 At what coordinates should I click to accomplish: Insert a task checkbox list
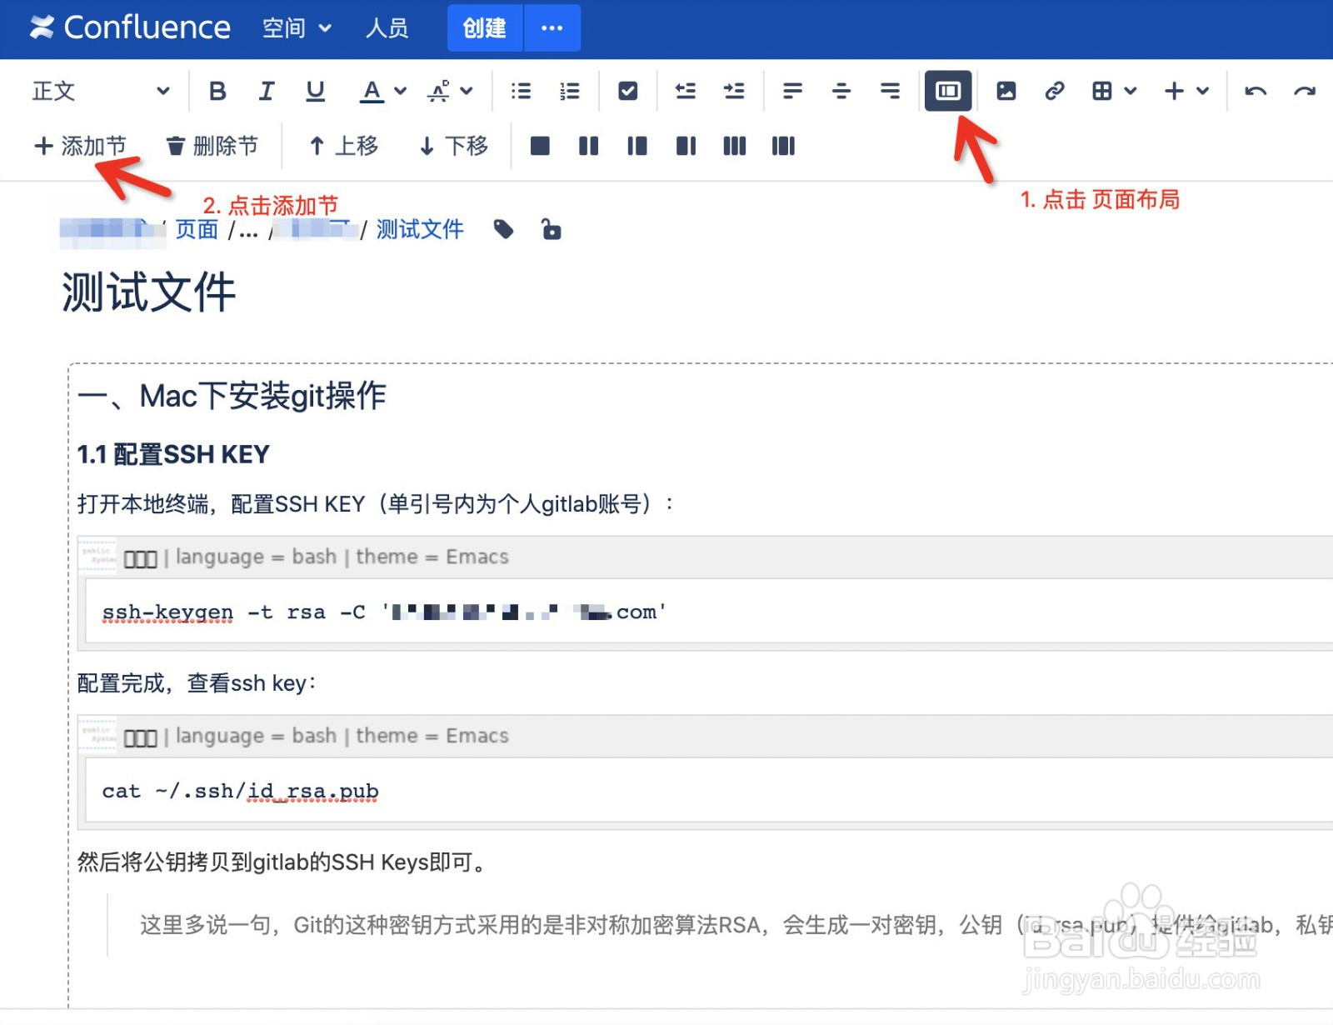627,91
